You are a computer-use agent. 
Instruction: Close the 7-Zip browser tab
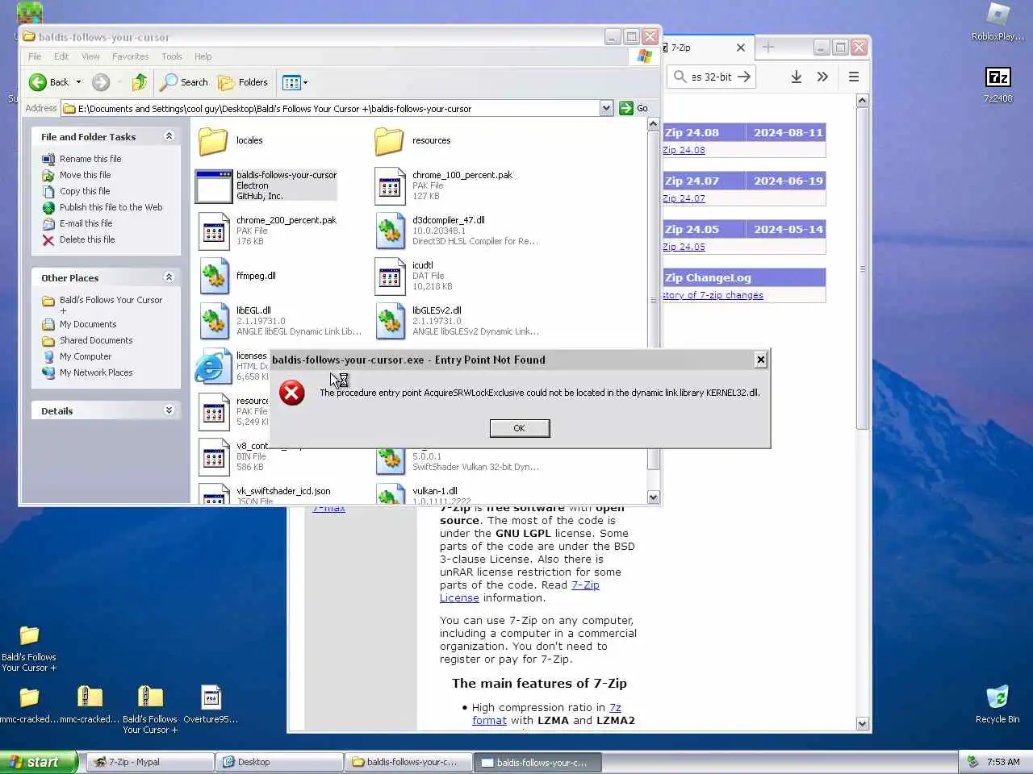[740, 48]
